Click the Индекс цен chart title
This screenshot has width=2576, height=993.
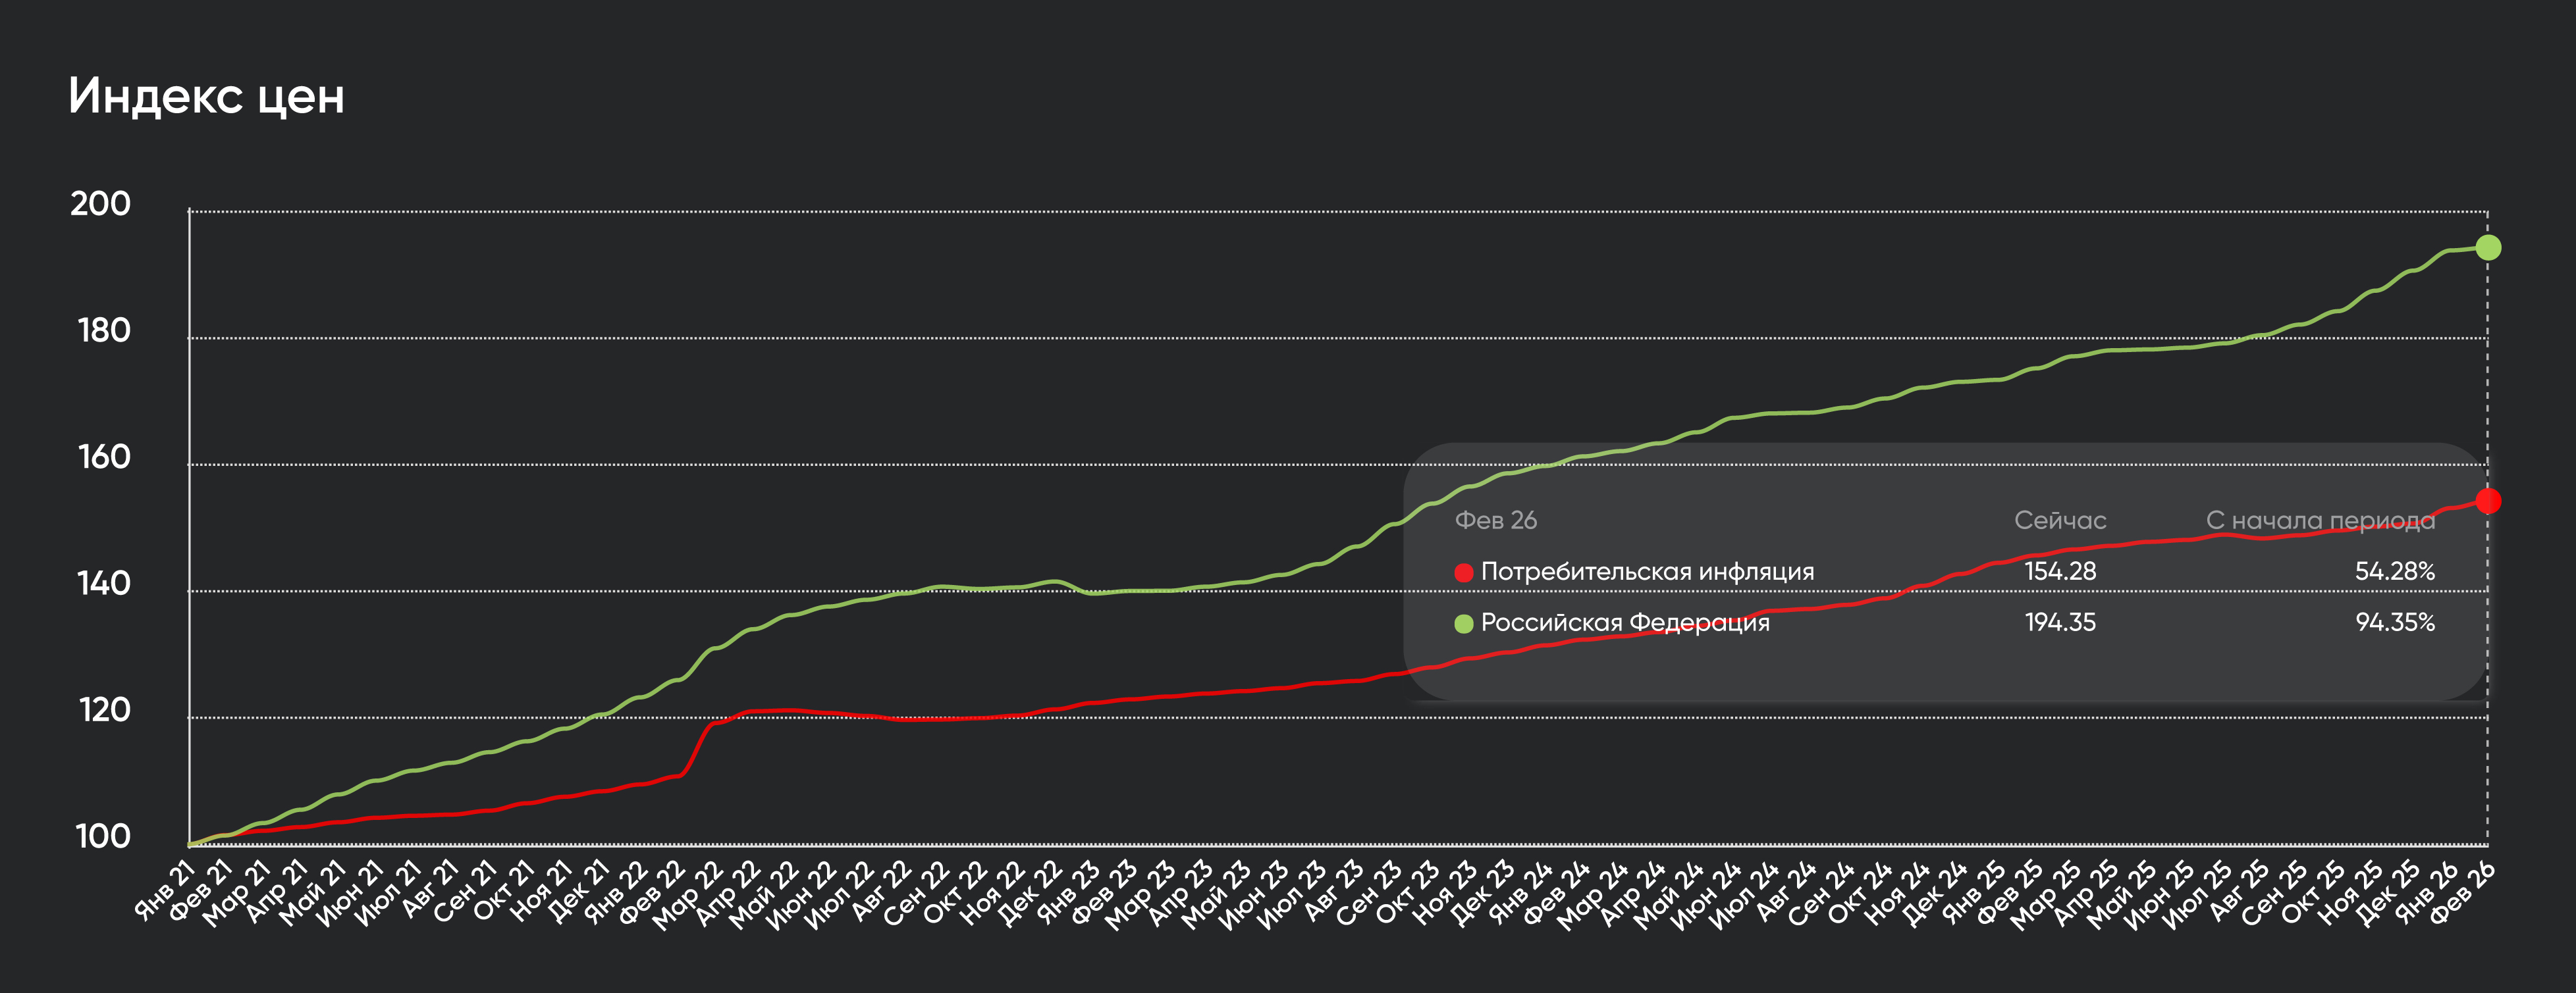206,96
